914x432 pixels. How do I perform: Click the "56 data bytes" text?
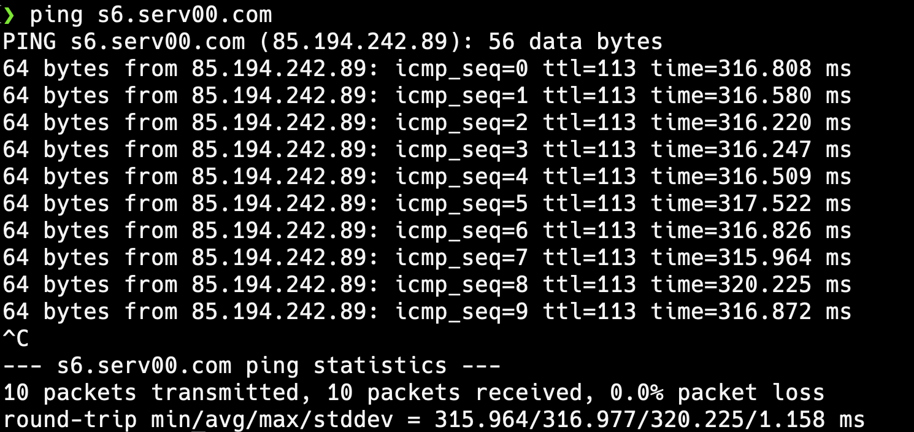575,41
